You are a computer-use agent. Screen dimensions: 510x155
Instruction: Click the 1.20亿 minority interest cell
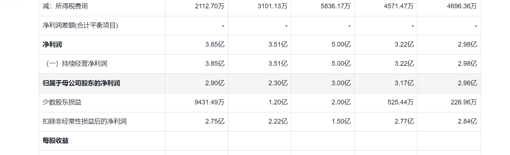278,102
